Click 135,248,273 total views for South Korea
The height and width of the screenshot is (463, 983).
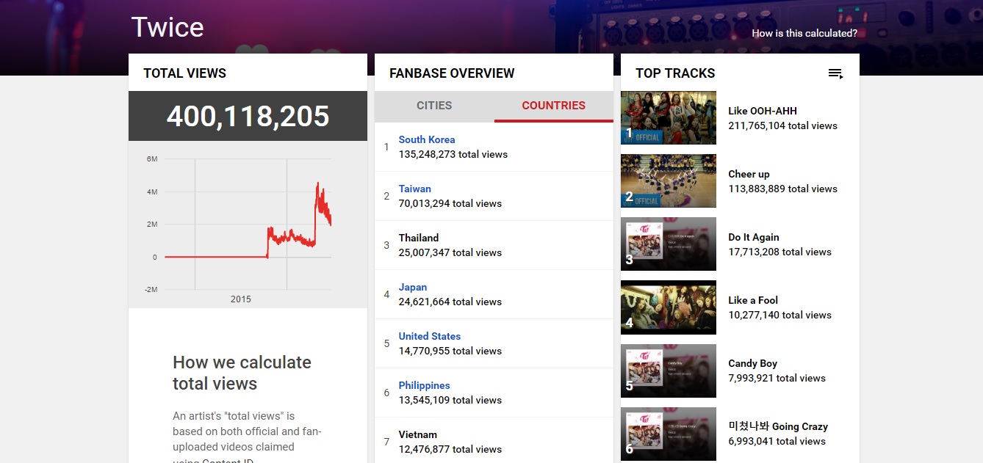pos(453,154)
